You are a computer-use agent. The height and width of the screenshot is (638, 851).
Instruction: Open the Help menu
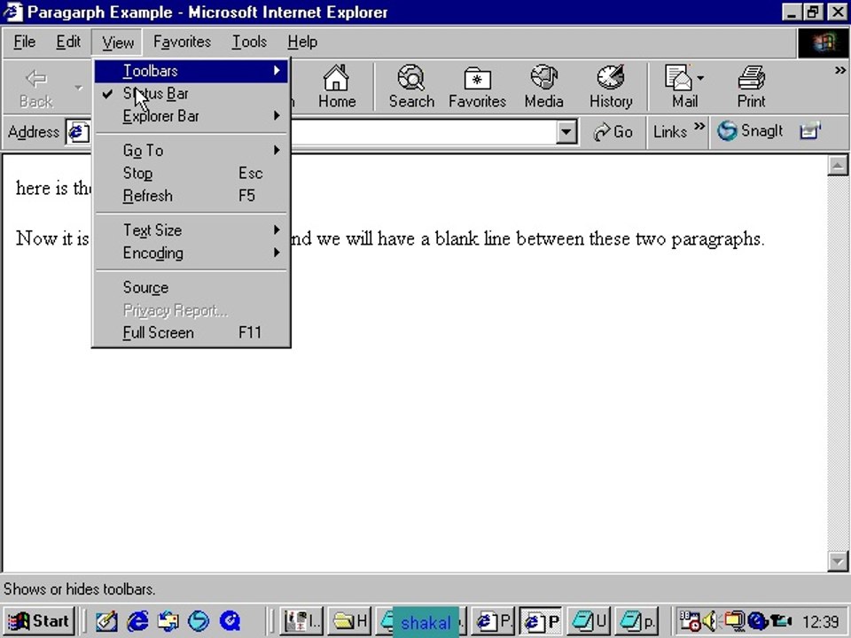(x=302, y=42)
